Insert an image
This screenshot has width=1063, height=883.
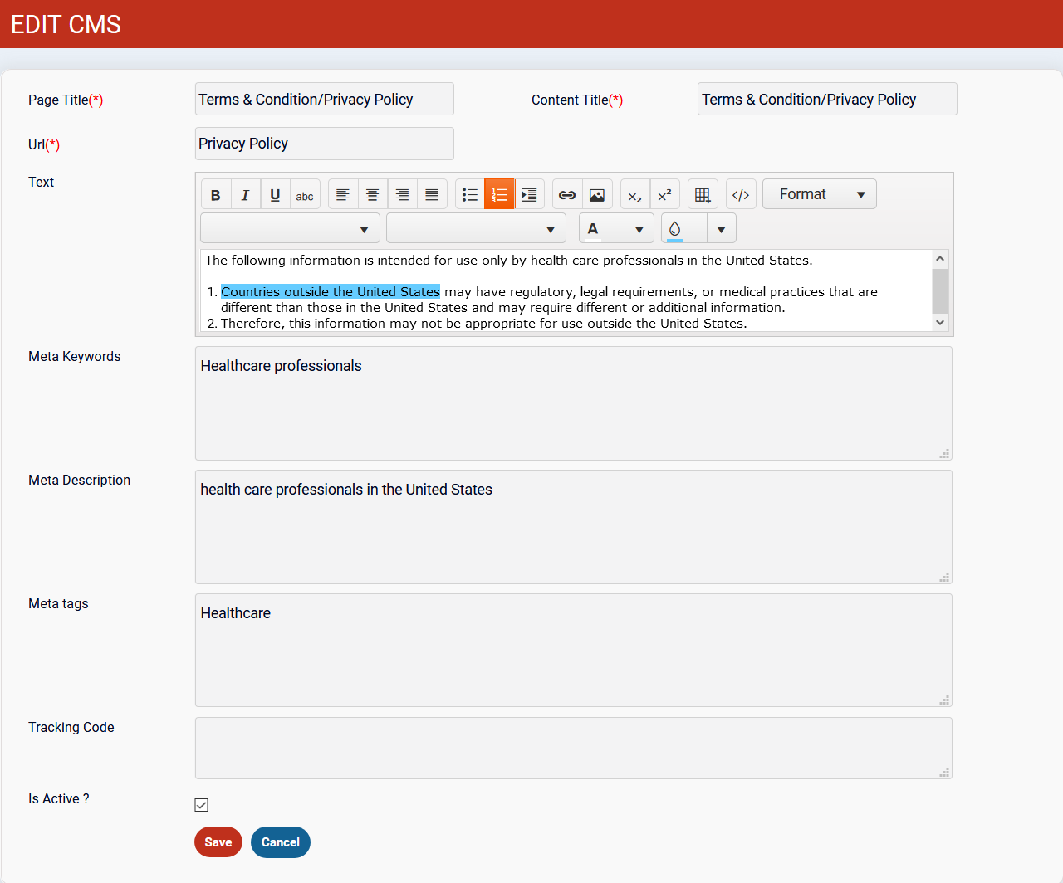click(597, 194)
